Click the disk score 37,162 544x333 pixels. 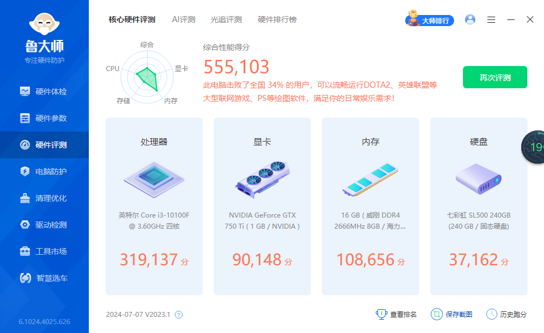(x=474, y=260)
